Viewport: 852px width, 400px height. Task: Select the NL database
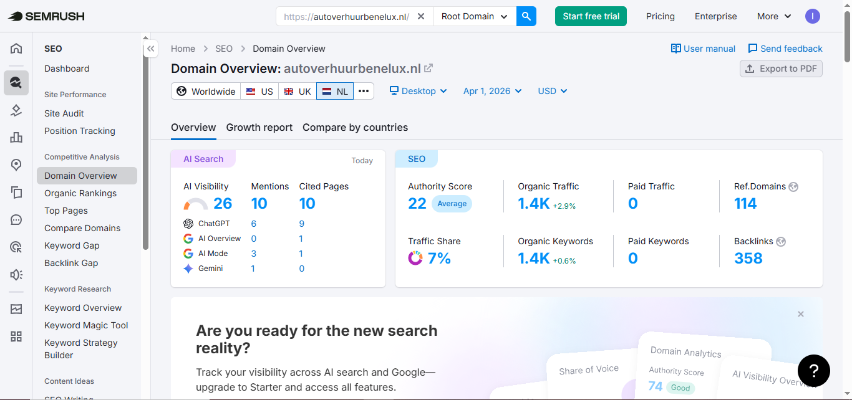point(335,91)
